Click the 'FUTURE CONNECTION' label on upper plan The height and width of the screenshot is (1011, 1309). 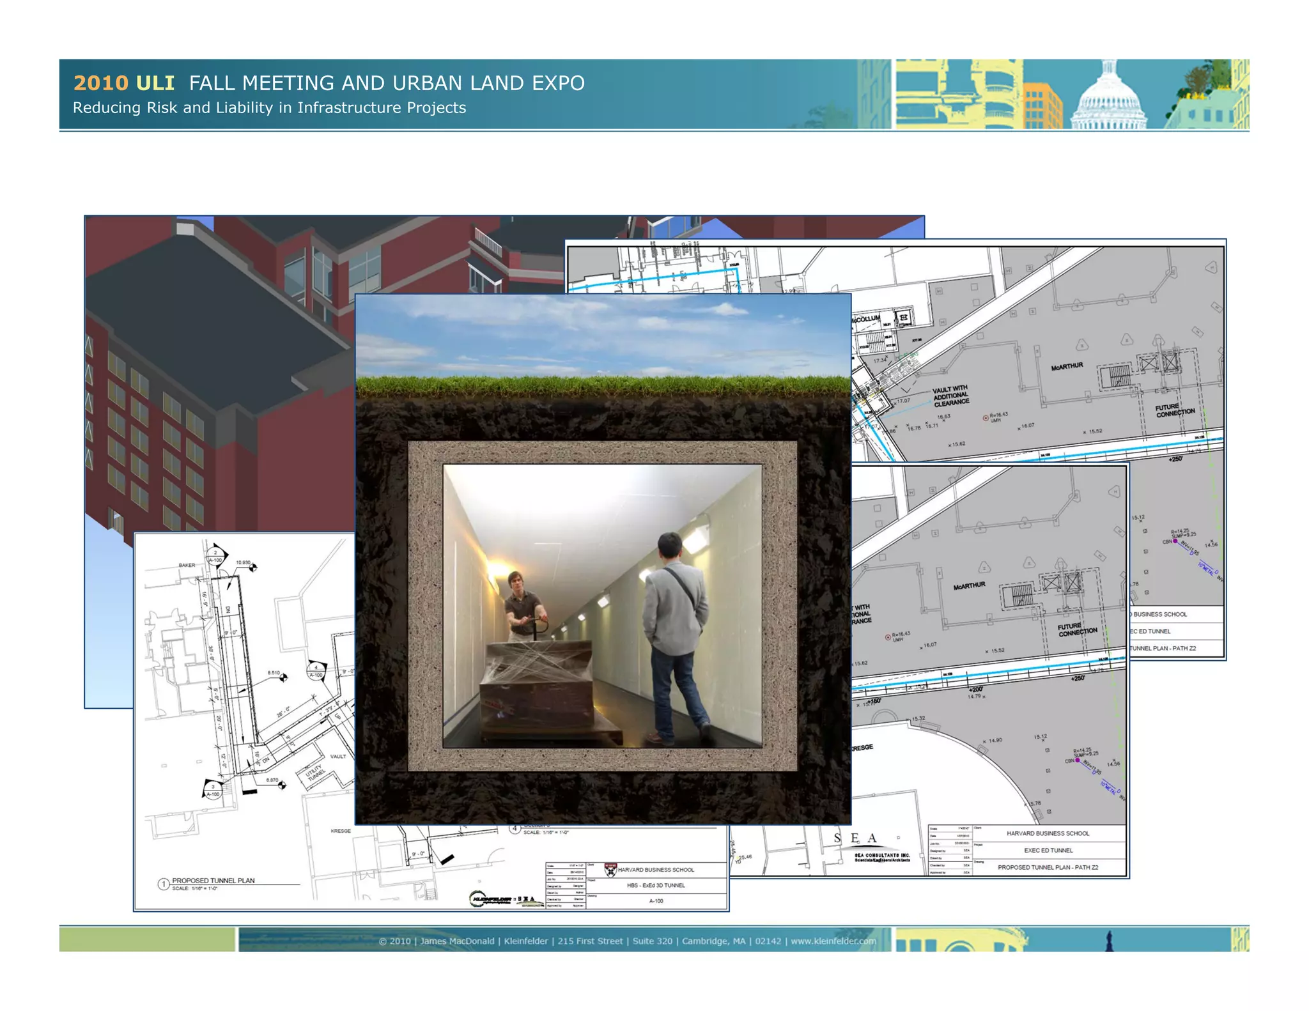point(1175,410)
